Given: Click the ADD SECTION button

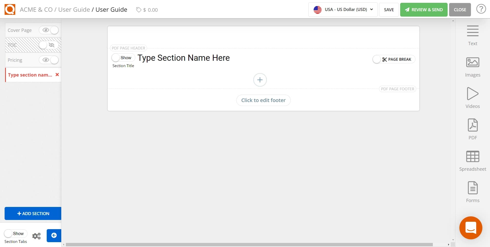Looking at the screenshot, I should coord(32,213).
